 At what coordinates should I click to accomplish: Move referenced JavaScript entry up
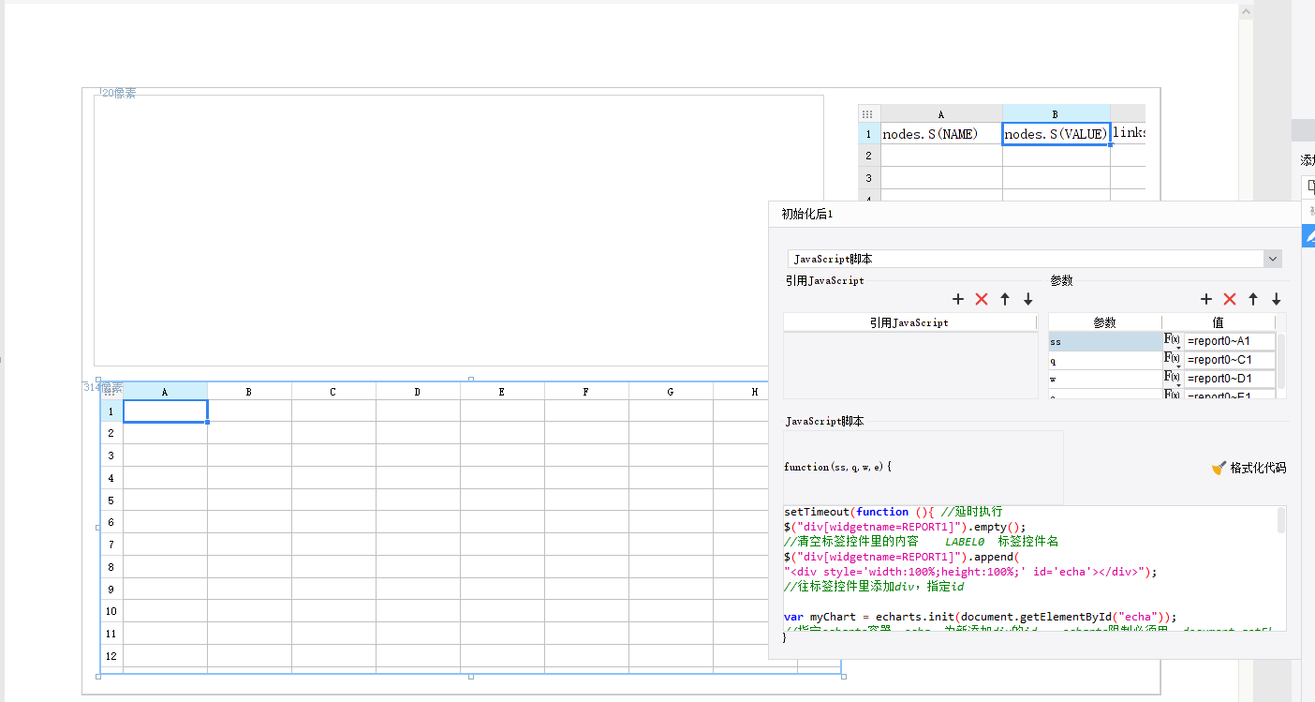[x=1005, y=299]
